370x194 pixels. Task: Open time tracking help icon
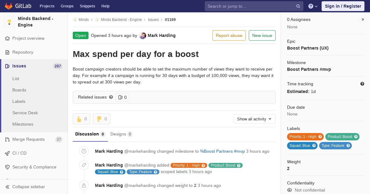tap(362, 84)
